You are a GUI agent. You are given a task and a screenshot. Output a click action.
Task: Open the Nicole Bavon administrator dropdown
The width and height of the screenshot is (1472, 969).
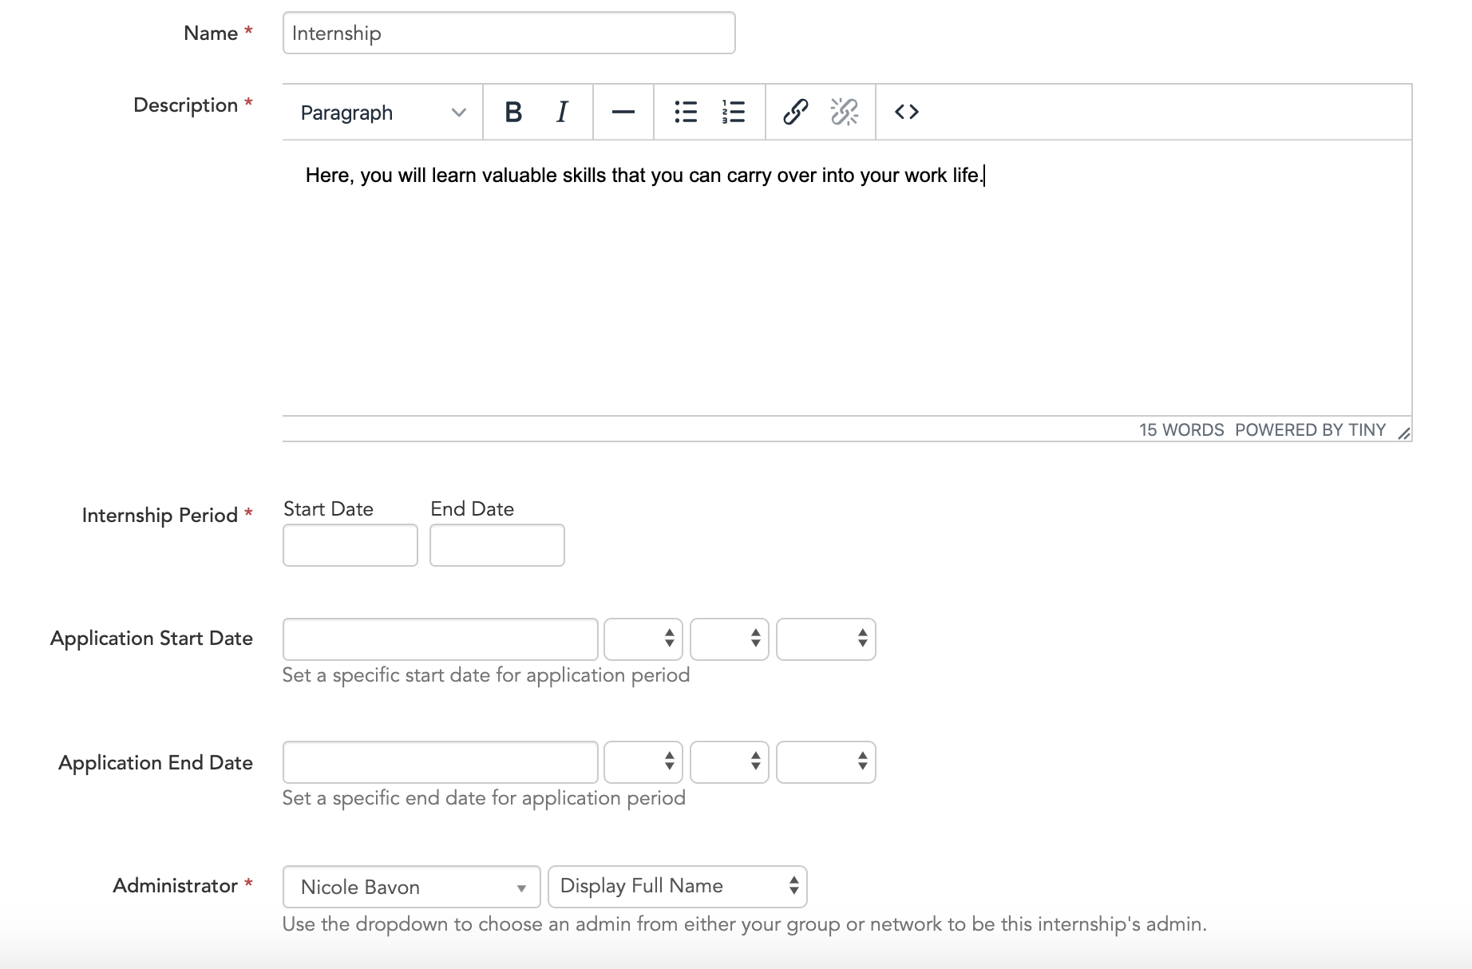pos(412,887)
